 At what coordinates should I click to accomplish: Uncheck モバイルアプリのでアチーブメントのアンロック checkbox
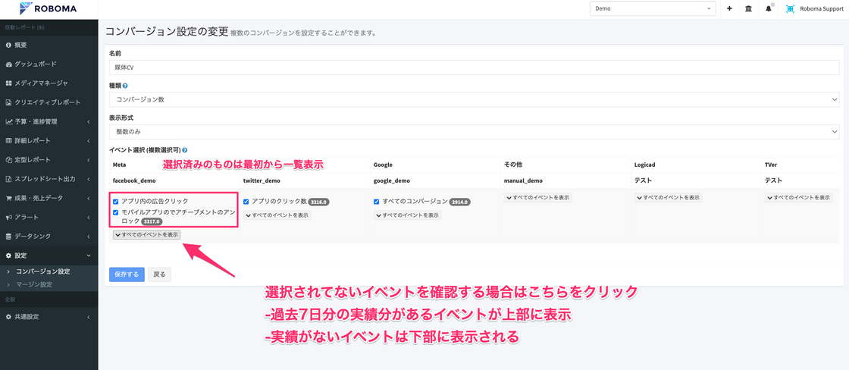[x=116, y=212]
